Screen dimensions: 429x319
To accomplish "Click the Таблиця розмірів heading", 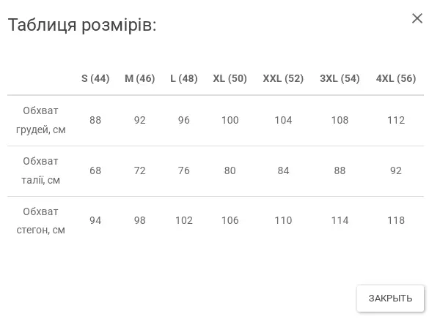I will point(82,25).
